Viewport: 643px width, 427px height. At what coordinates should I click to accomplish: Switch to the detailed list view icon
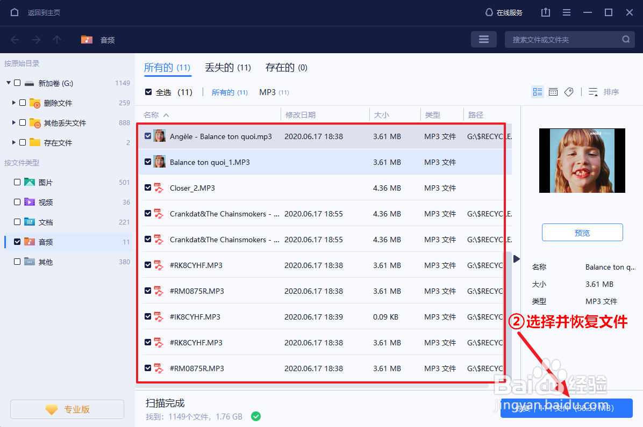point(553,91)
